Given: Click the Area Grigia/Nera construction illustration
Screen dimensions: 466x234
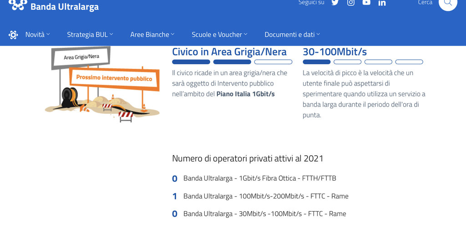Looking at the screenshot, I should pos(102,84).
